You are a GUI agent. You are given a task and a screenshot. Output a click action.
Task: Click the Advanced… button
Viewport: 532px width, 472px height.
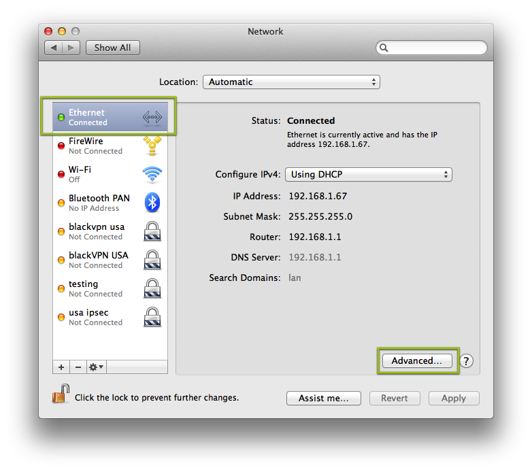(417, 360)
